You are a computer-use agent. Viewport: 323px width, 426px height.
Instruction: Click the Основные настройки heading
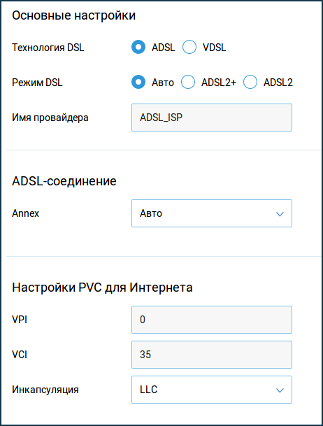74,15
